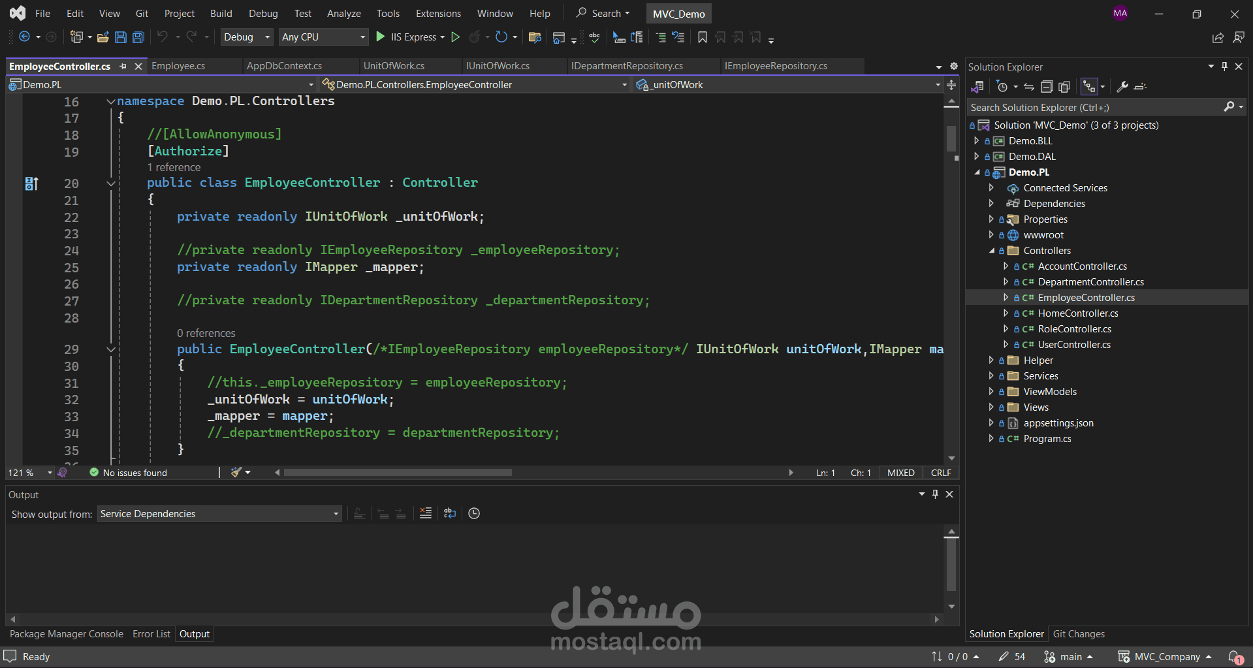Click the CRLF line ending indicator
The width and height of the screenshot is (1253, 668).
click(x=941, y=473)
